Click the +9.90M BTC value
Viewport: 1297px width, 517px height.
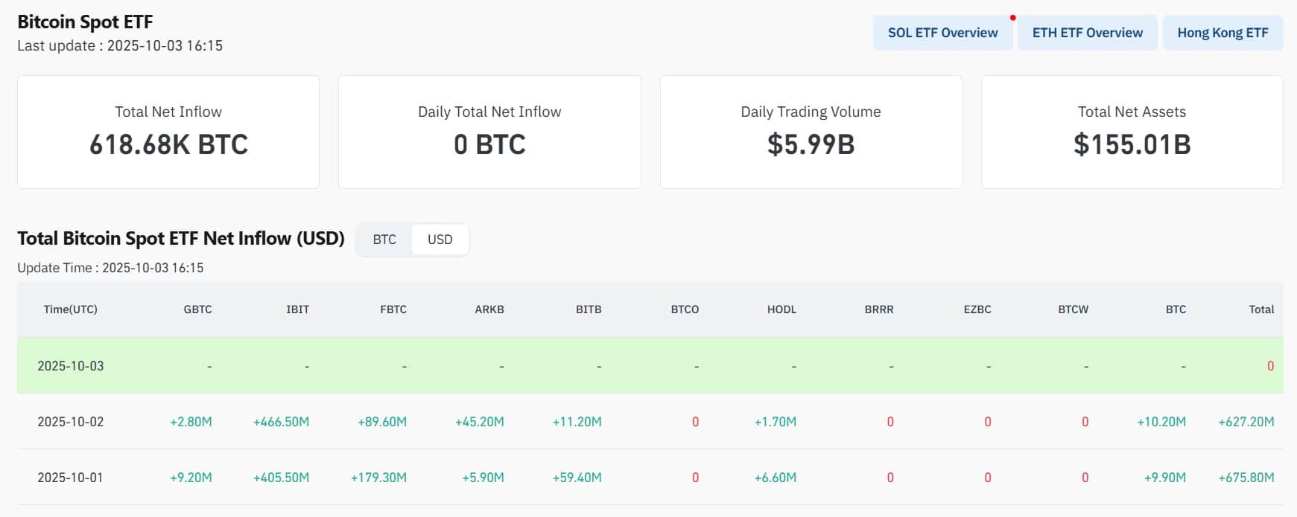click(x=1165, y=478)
